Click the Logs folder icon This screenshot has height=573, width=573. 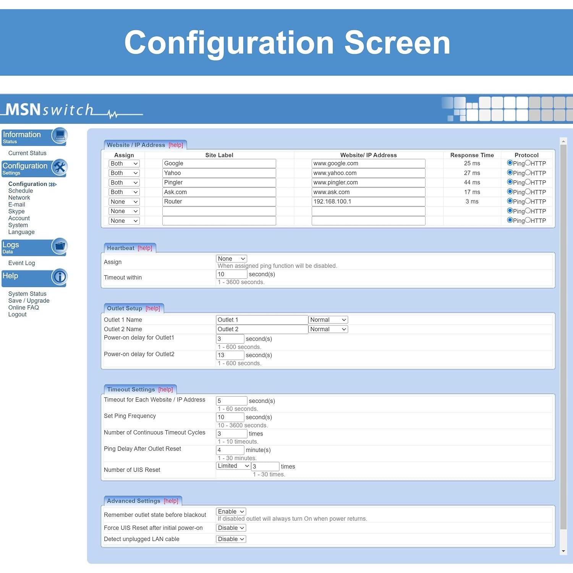60,246
